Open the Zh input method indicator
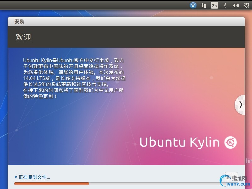252x189 pixels. (x=215, y=6)
